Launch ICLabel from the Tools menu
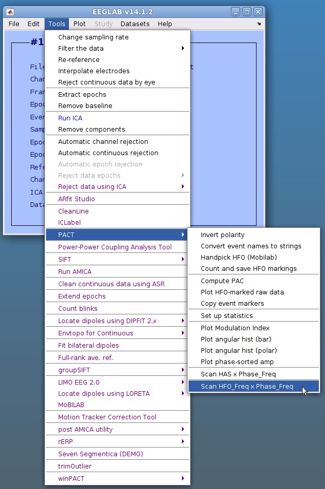The image size is (325, 489). [x=69, y=223]
